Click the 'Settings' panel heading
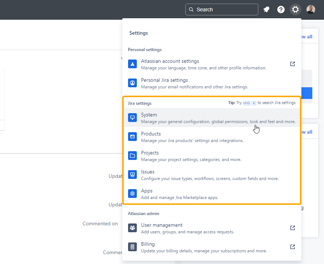The width and height of the screenshot is (324, 264). [138, 33]
